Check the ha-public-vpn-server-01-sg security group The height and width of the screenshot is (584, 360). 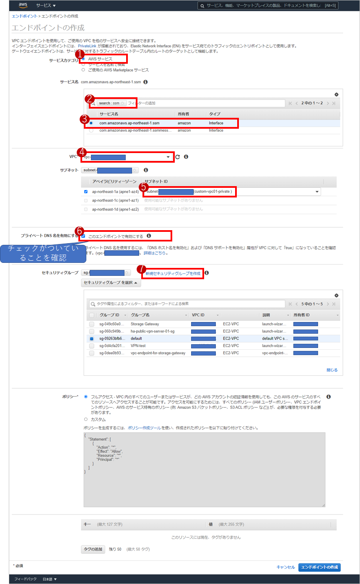[91, 331]
